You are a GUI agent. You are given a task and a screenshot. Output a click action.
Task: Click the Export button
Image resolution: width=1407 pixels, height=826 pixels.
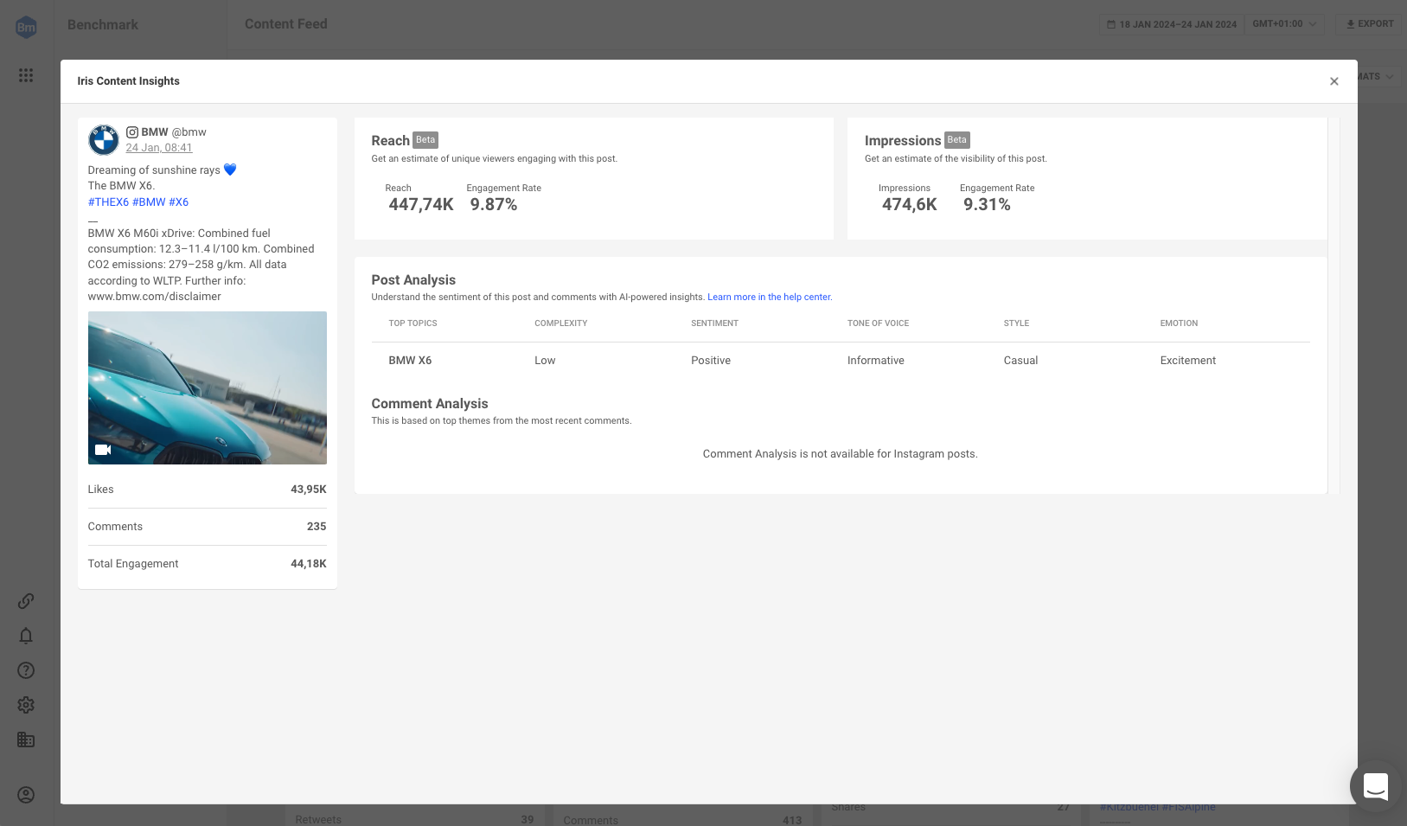[1370, 24]
